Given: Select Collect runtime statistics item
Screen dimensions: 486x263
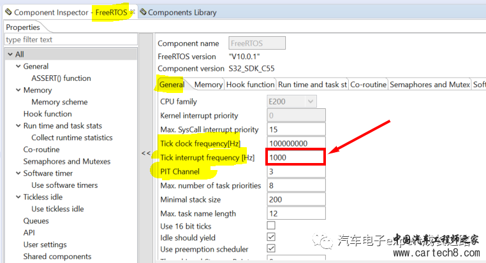Looking at the screenshot, I should tap(72, 138).
